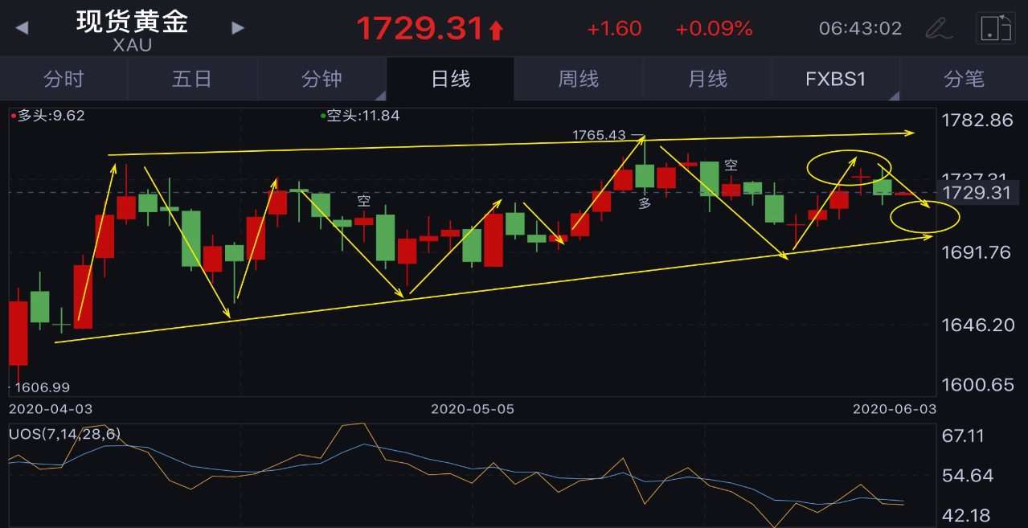Switch to the 分笔 tick tab

point(964,79)
